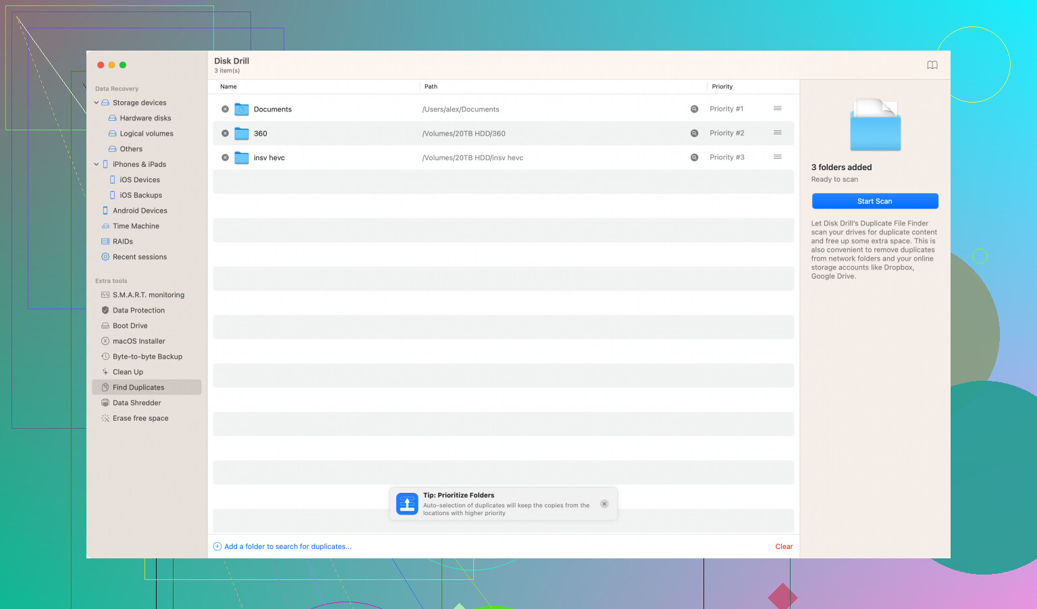
Task: Open S.M.A.R.T. monitoring tool
Action: coord(148,295)
